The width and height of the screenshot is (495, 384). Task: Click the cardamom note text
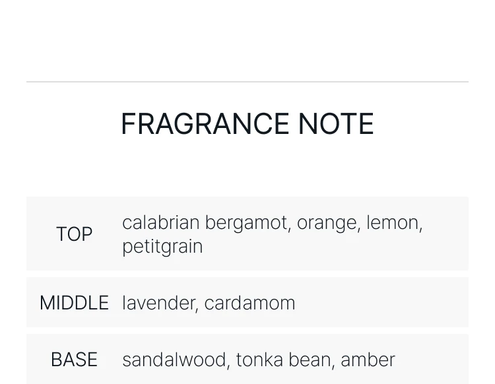pos(249,303)
